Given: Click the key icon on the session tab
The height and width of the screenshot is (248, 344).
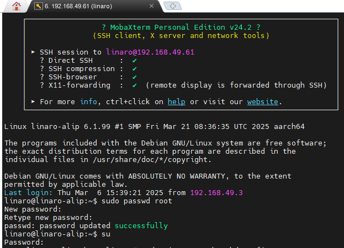Looking at the screenshot, I should tap(39, 6).
